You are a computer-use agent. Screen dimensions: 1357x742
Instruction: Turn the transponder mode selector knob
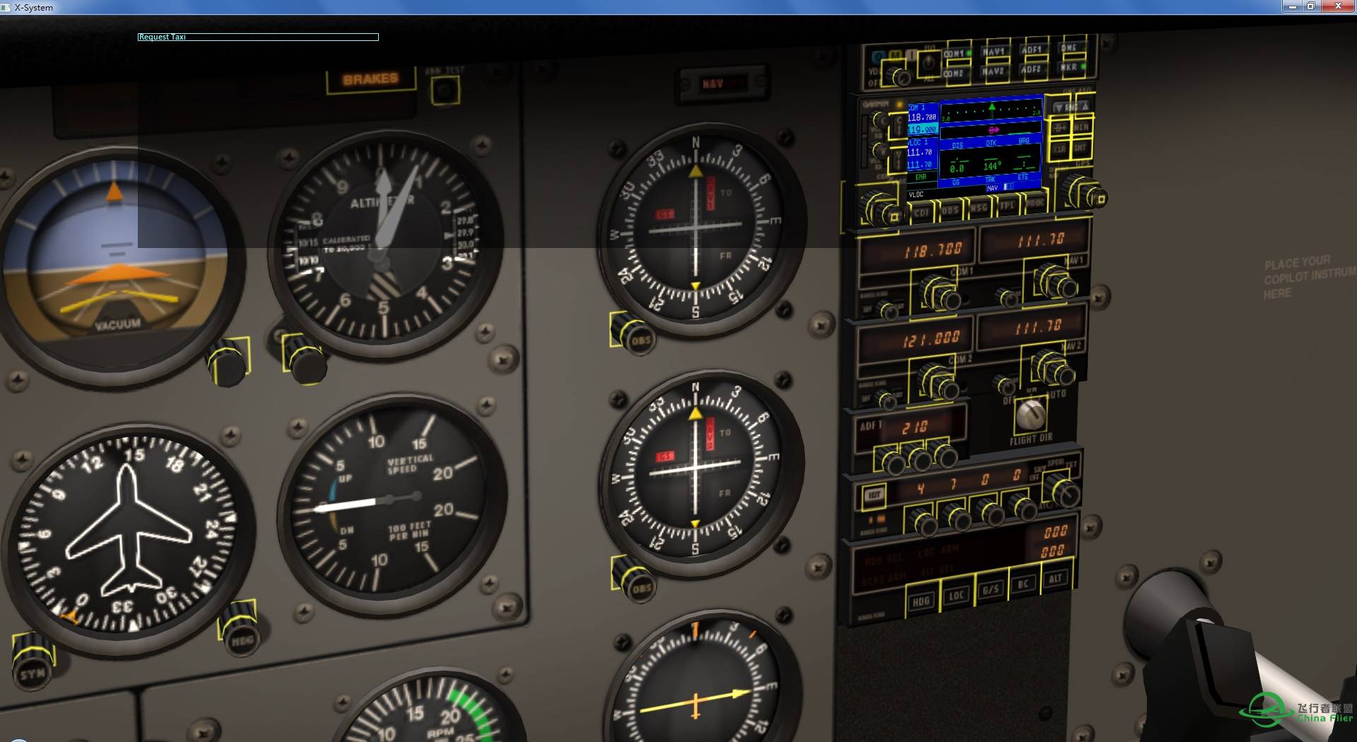click(1062, 490)
